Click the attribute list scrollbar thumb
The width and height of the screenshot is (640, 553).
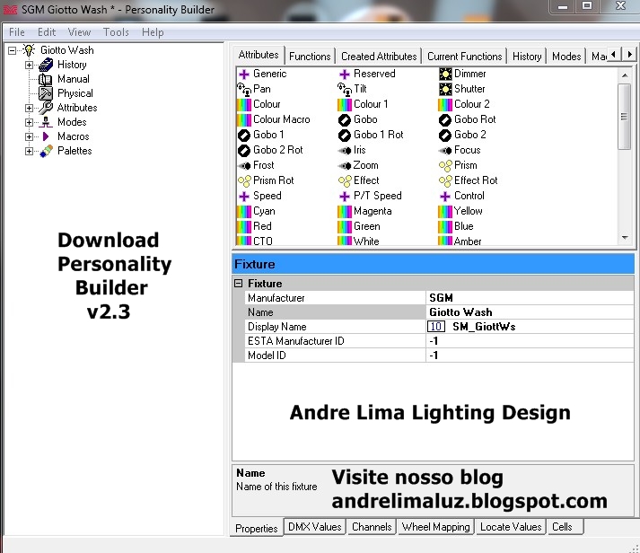[x=625, y=117]
